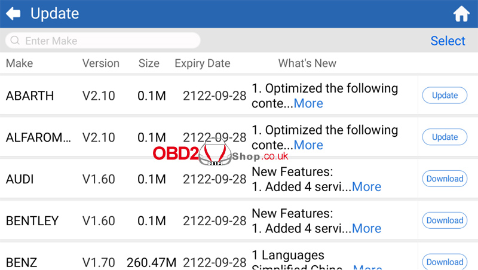The height and width of the screenshot is (270, 478).
Task: Click the Make column header
Action: click(x=19, y=63)
